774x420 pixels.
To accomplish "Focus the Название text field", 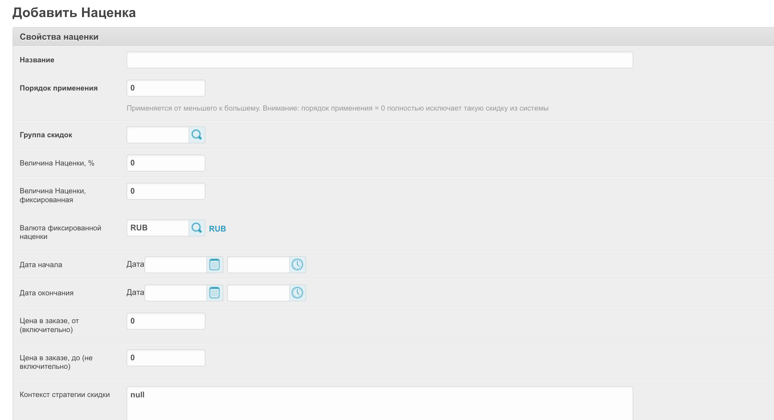I will 380,60.
